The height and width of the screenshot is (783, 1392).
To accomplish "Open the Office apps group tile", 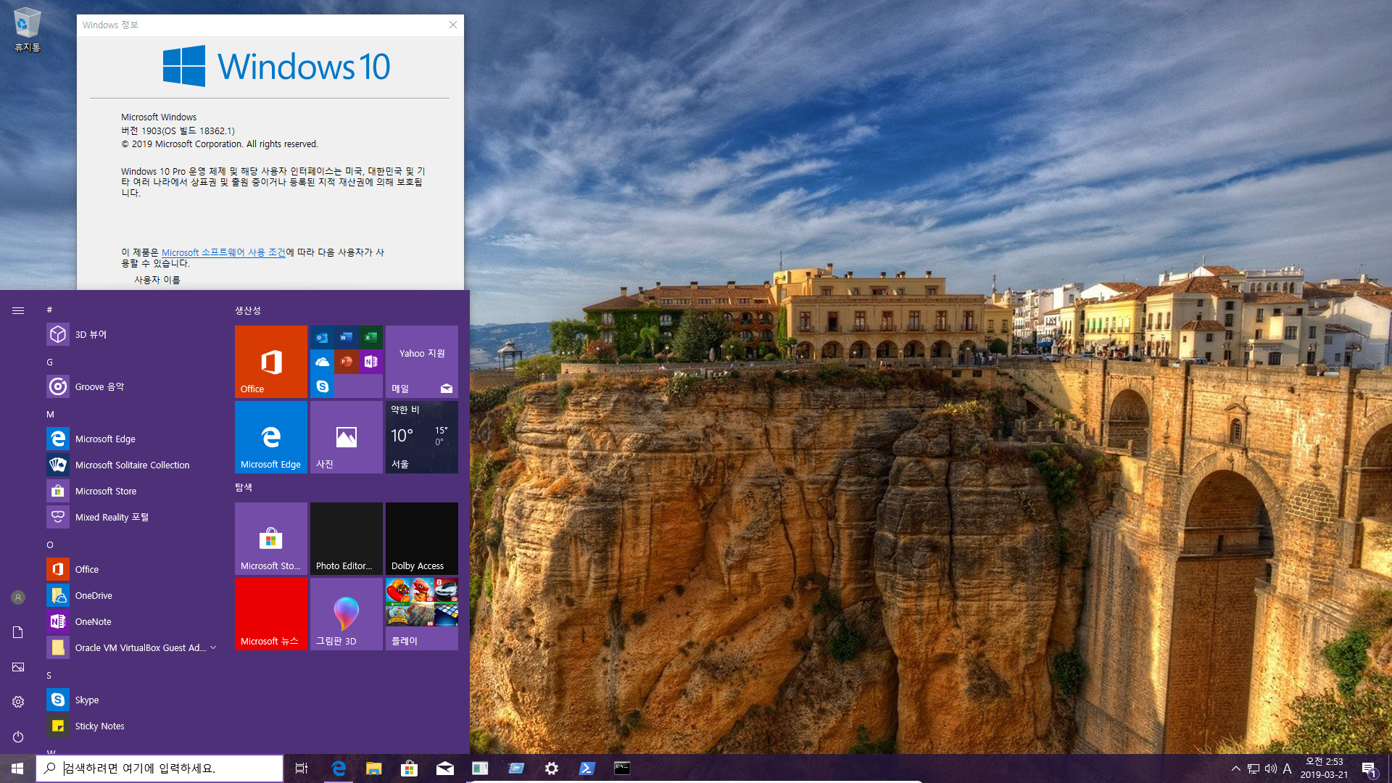I will (347, 362).
